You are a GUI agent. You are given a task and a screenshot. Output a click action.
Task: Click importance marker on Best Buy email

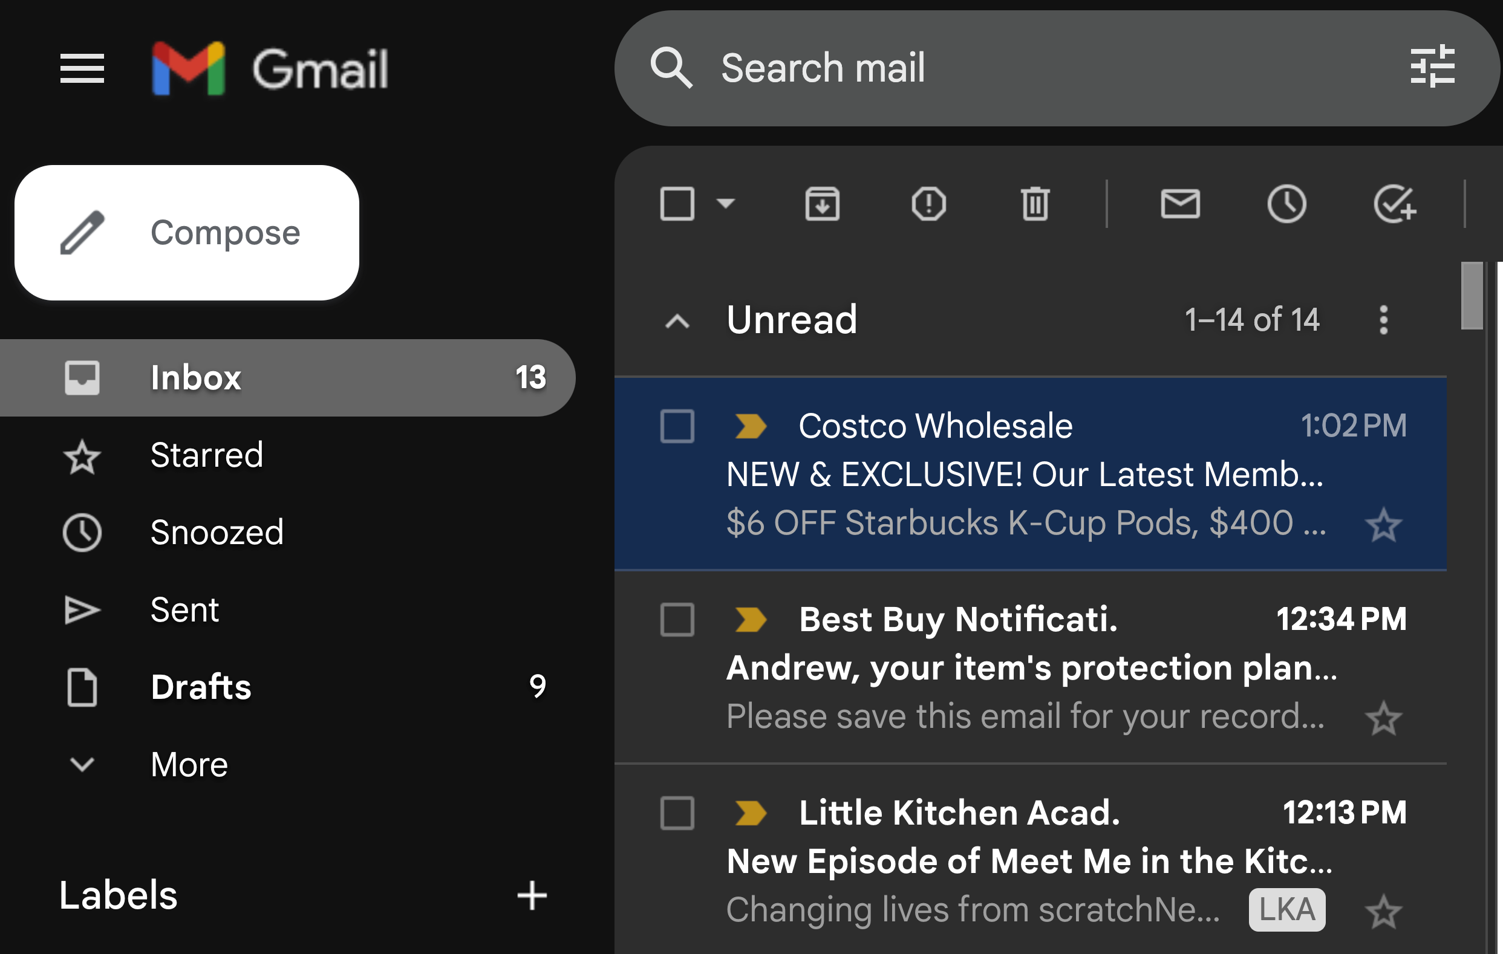tap(750, 620)
